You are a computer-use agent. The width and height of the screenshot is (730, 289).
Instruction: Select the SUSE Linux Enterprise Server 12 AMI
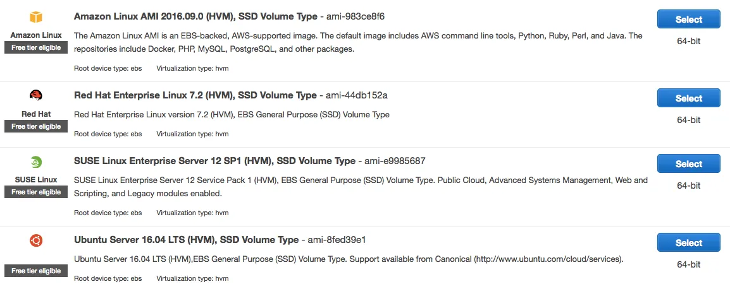[x=688, y=164]
